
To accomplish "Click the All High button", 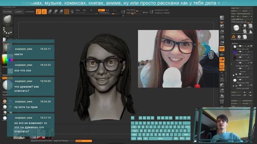I will pos(247,104).
